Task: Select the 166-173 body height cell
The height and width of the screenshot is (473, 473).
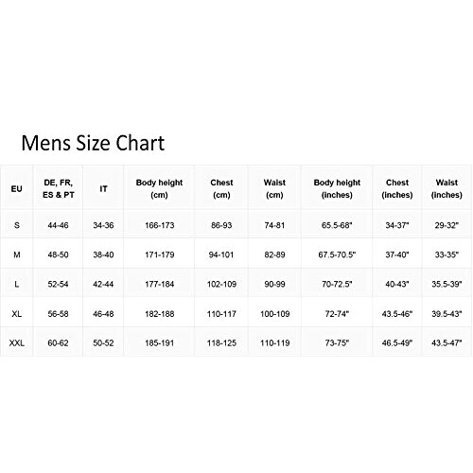Action: pyautogui.click(x=160, y=225)
